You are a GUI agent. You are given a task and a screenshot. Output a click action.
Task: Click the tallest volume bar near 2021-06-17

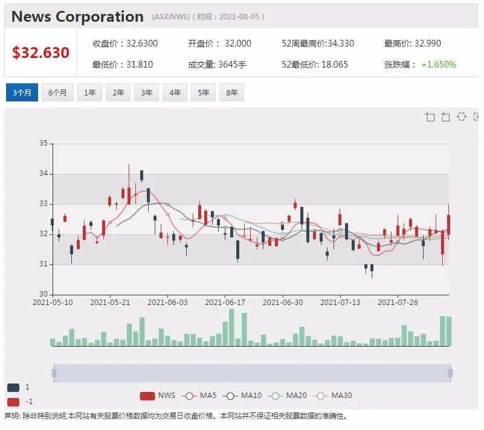(x=231, y=327)
